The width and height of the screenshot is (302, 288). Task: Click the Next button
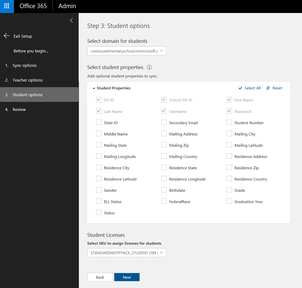127,277
